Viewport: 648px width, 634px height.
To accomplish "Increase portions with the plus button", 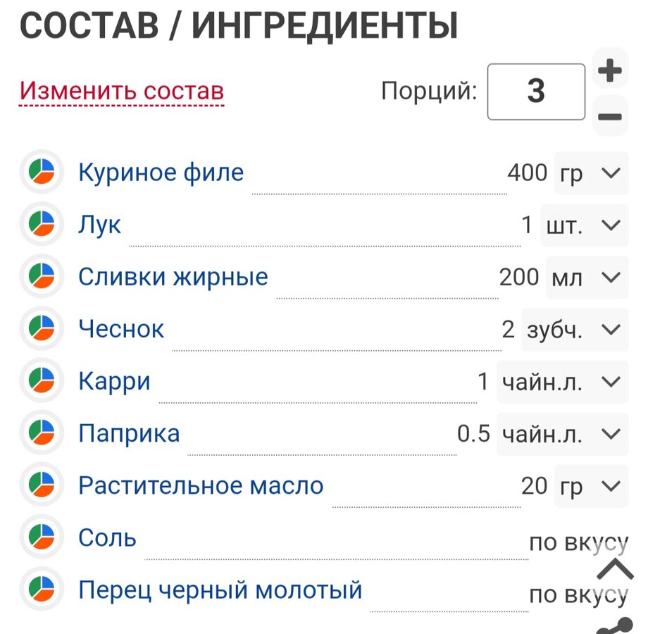I will (610, 70).
